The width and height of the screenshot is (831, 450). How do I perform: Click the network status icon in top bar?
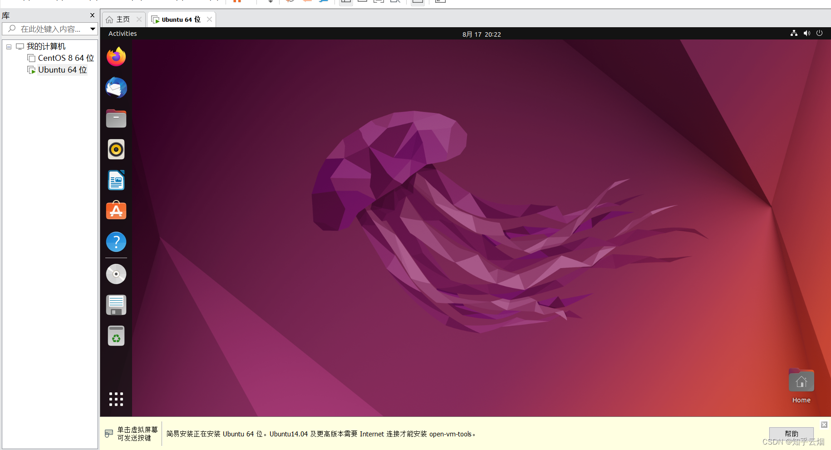794,33
